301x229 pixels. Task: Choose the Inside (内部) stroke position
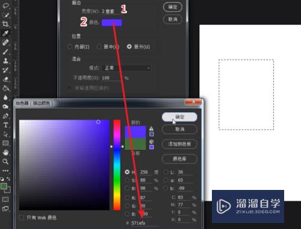(x=70, y=47)
